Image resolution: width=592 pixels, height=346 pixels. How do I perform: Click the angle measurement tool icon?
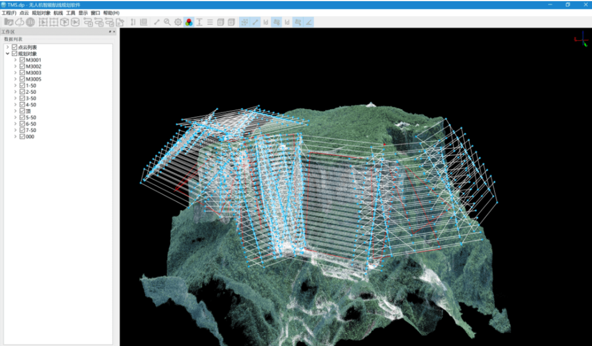click(308, 22)
